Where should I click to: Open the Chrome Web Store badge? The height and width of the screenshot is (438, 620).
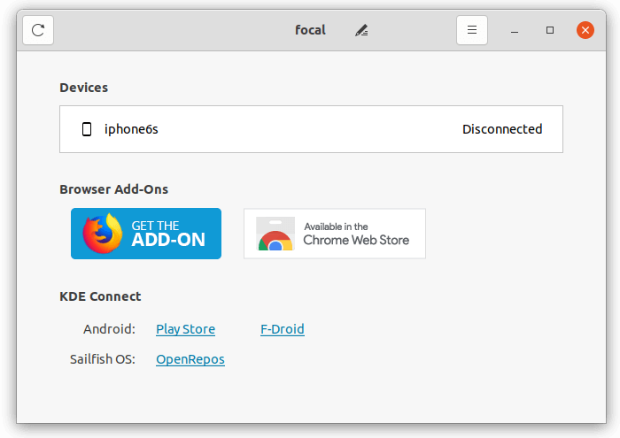click(x=335, y=234)
